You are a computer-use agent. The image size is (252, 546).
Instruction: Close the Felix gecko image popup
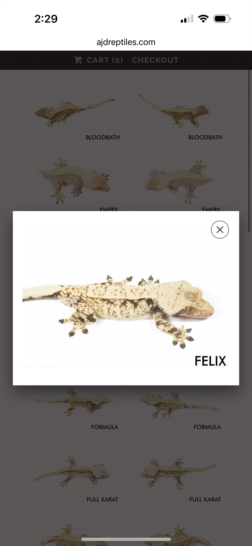coord(220,230)
